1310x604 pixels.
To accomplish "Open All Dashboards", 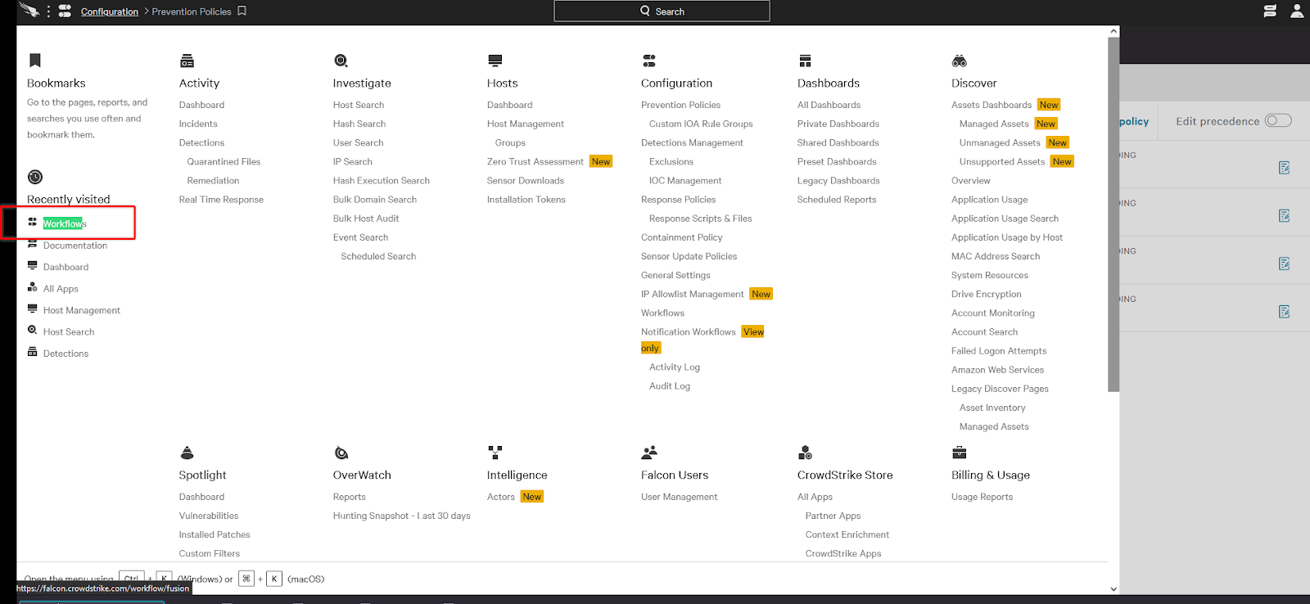I will [x=829, y=105].
